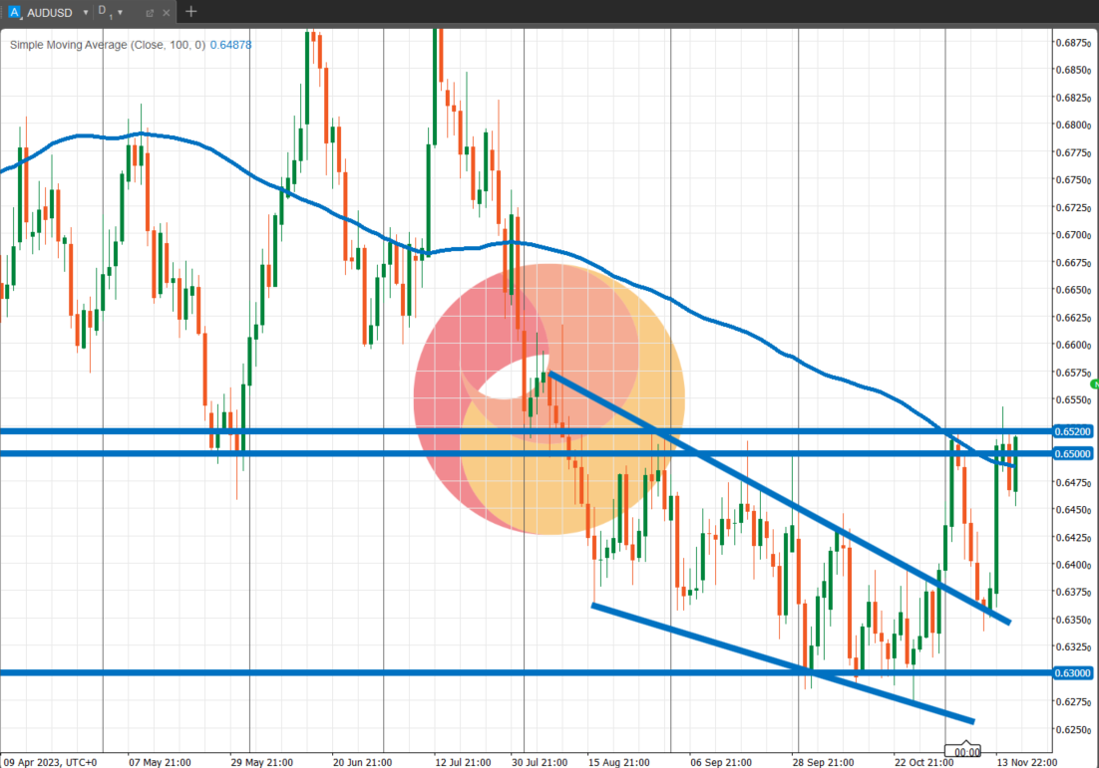1099x768 pixels.
Task: Click the SMA value 0.64878
Action: point(230,45)
